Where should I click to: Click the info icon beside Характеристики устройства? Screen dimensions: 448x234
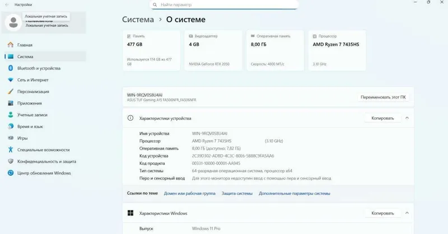[x=130, y=118]
